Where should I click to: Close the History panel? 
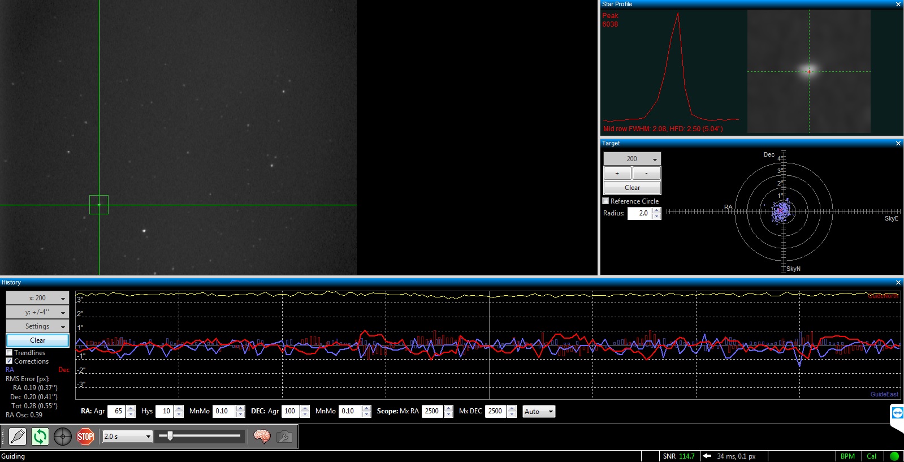point(898,283)
